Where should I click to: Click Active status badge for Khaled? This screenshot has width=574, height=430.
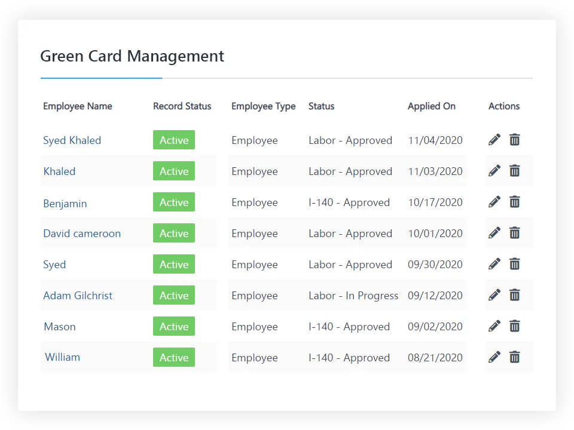(x=174, y=171)
